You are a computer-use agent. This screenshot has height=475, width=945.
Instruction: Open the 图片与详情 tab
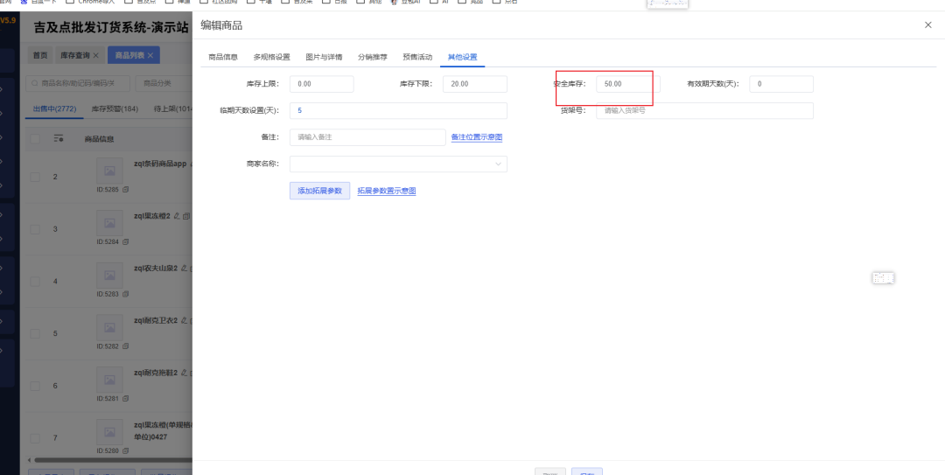325,57
